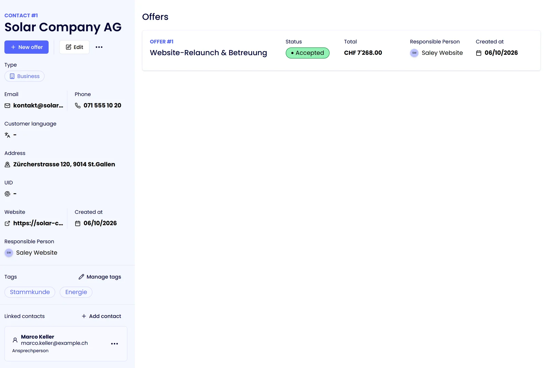545x368 pixels.
Task: Select the Energie tag
Action: coord(76,292)
